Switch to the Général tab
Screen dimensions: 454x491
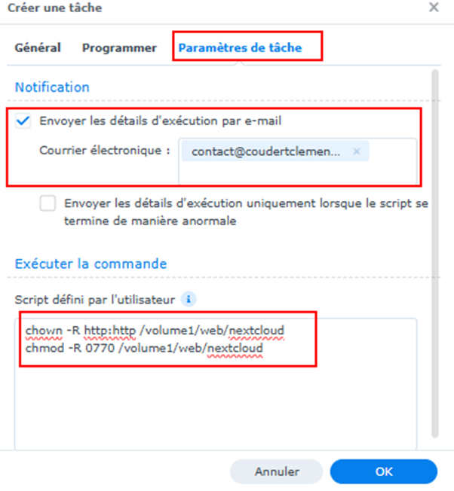tap(38, 48)
